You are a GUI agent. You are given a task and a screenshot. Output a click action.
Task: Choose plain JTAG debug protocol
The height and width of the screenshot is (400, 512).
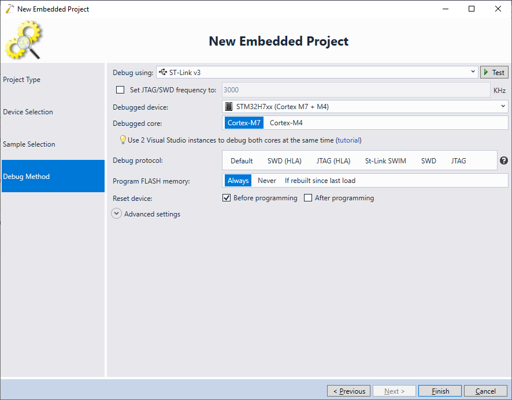(x=458, y=160)
